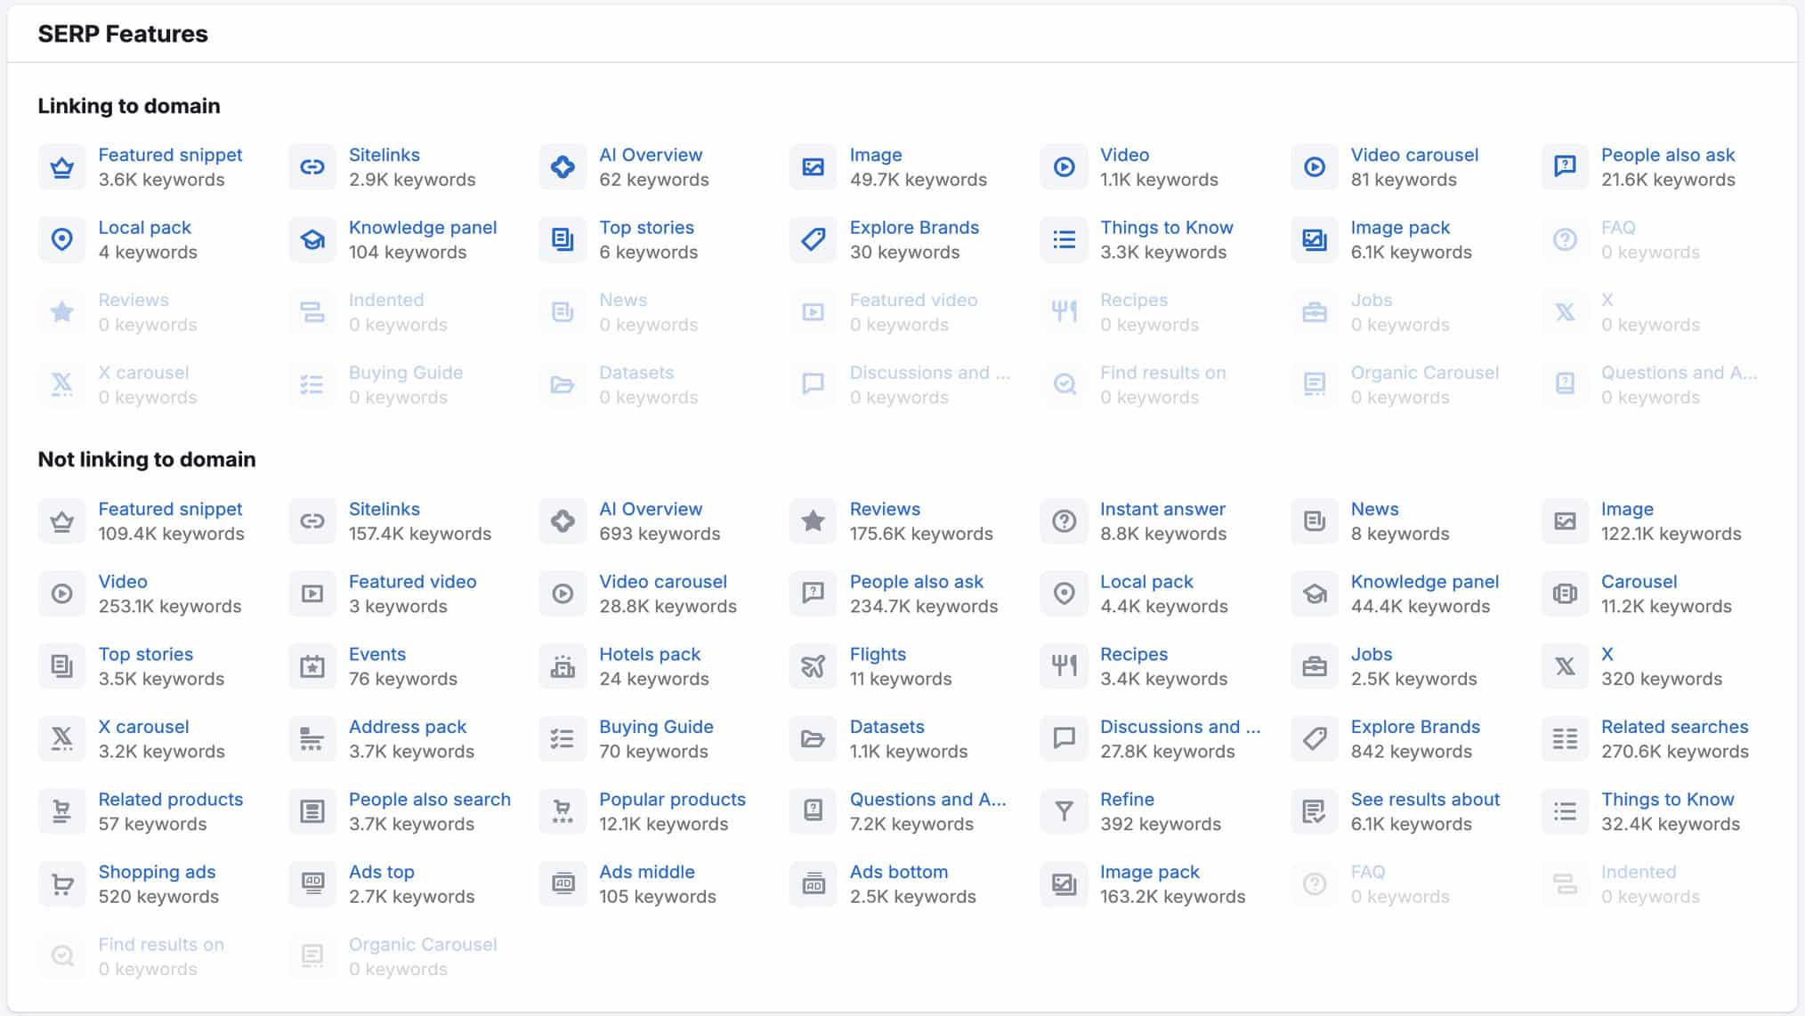Screen dimensions: 1805x1016
Task: Select the Buying Guide link with 70 keywords
Action: point(656,727)
